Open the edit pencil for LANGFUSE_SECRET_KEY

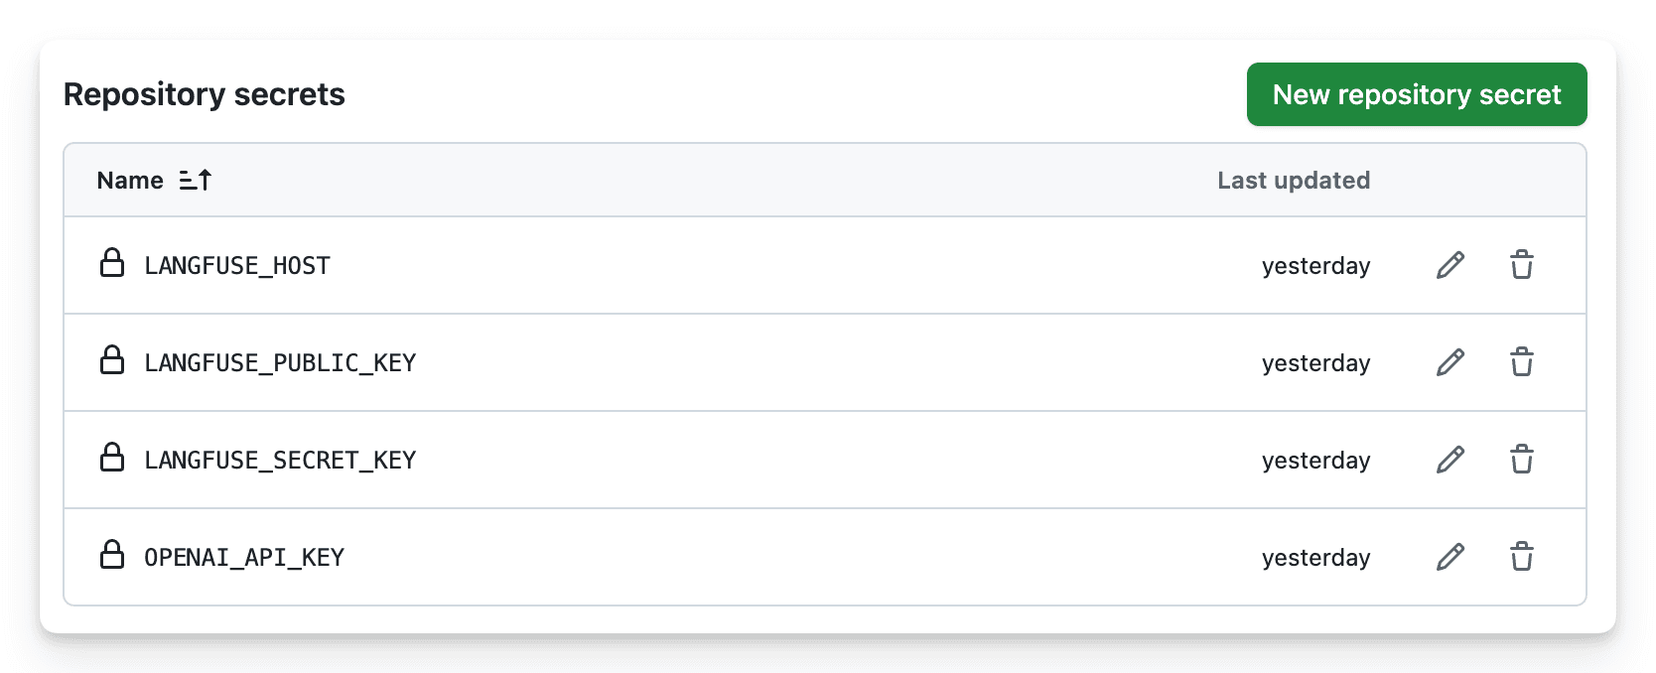point(1450,460)
